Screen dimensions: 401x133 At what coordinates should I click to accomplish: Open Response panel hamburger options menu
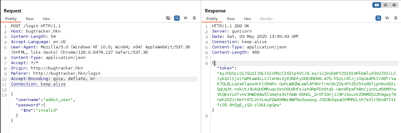[x=396, y=18]
